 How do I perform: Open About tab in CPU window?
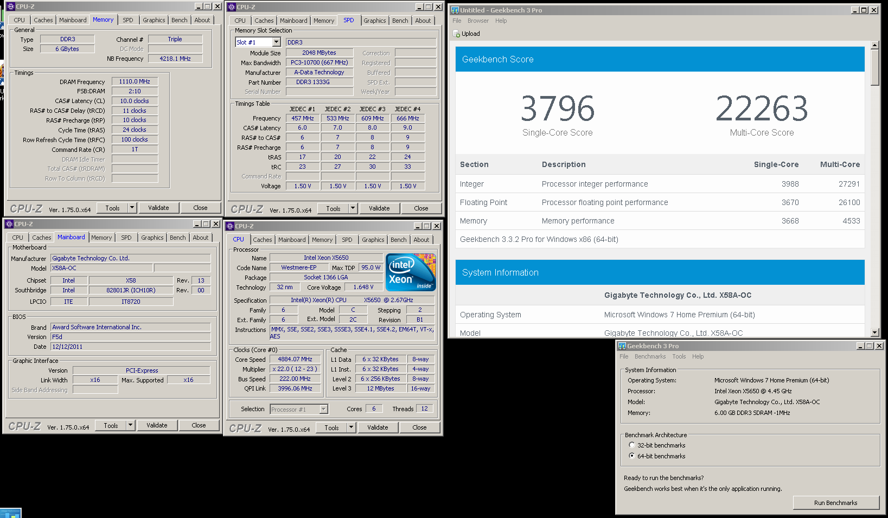(x=421, y=240)
